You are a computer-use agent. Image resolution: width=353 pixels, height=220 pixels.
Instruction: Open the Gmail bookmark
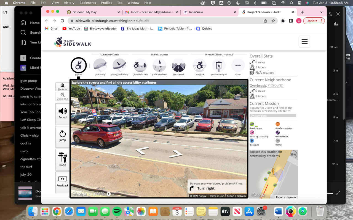click(x=52, y=29)
